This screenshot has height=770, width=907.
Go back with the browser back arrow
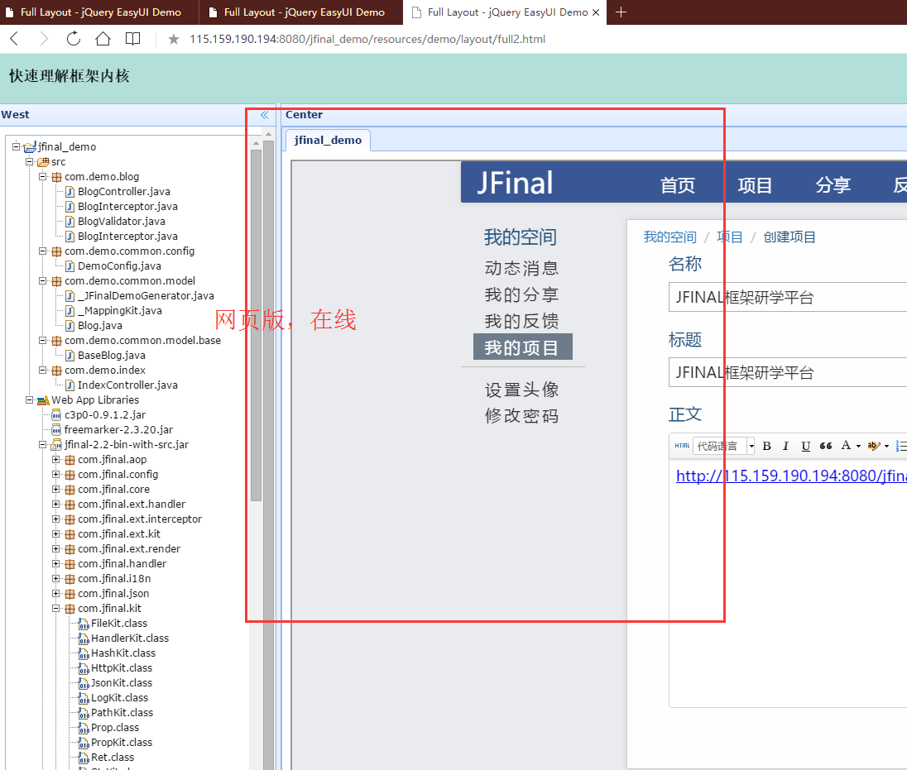point(14,39)
